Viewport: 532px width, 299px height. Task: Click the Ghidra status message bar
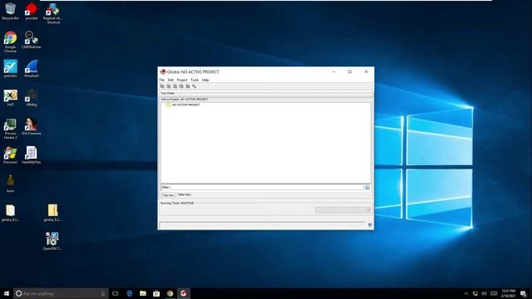tap(262, 225)
